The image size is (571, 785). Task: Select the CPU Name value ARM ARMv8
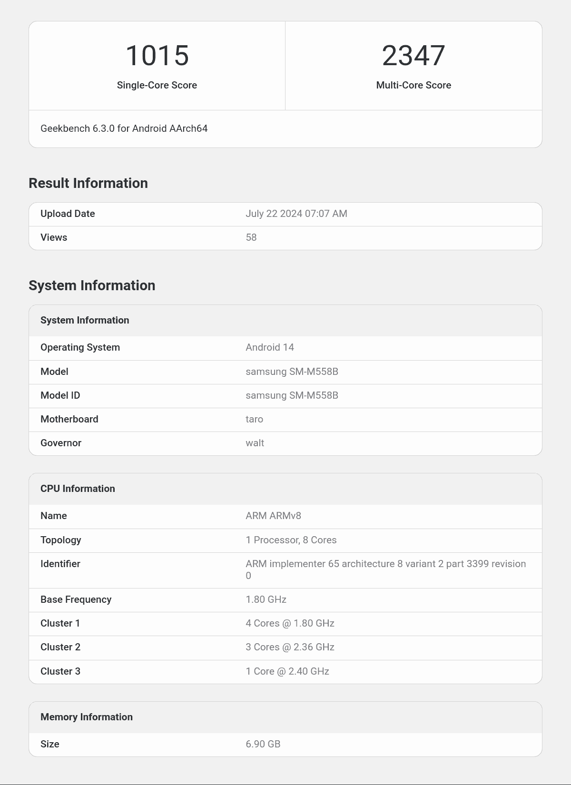pos(273,516)
